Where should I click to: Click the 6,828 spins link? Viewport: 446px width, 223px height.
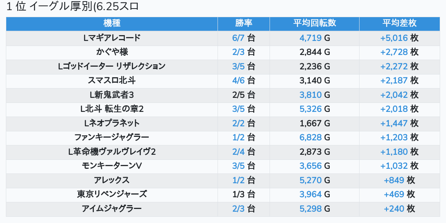(311, 137)
